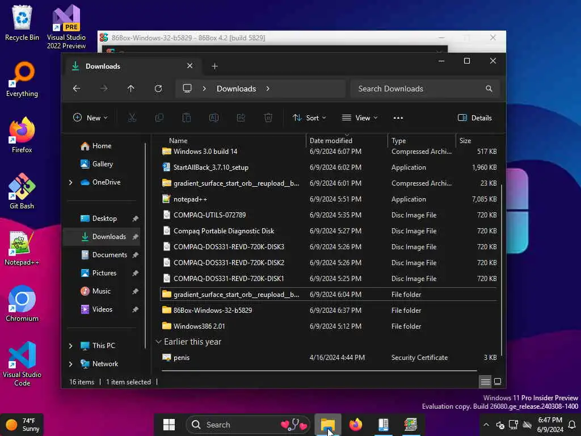Open Visual Studio 2022 Preview desktop icon
The height and width of the screenshot is (436, 581).
point(66,27)
